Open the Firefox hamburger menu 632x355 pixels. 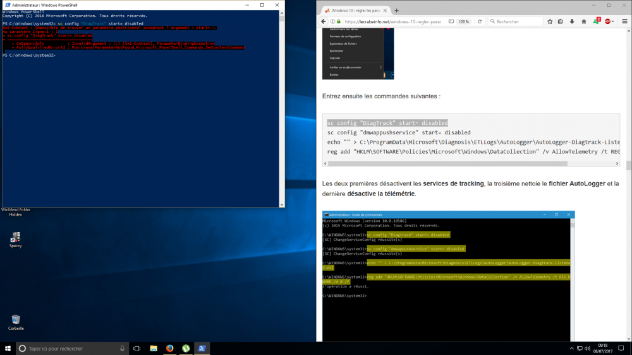click(624, 21)
